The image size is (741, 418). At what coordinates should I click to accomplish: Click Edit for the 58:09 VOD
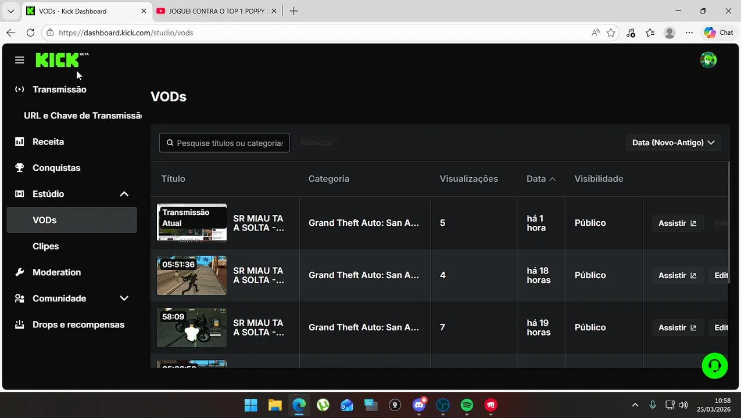tap(719, 327)
